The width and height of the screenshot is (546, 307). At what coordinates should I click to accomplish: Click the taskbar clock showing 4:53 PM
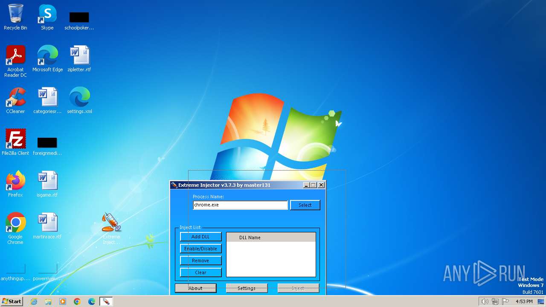[x=524, y=301]
